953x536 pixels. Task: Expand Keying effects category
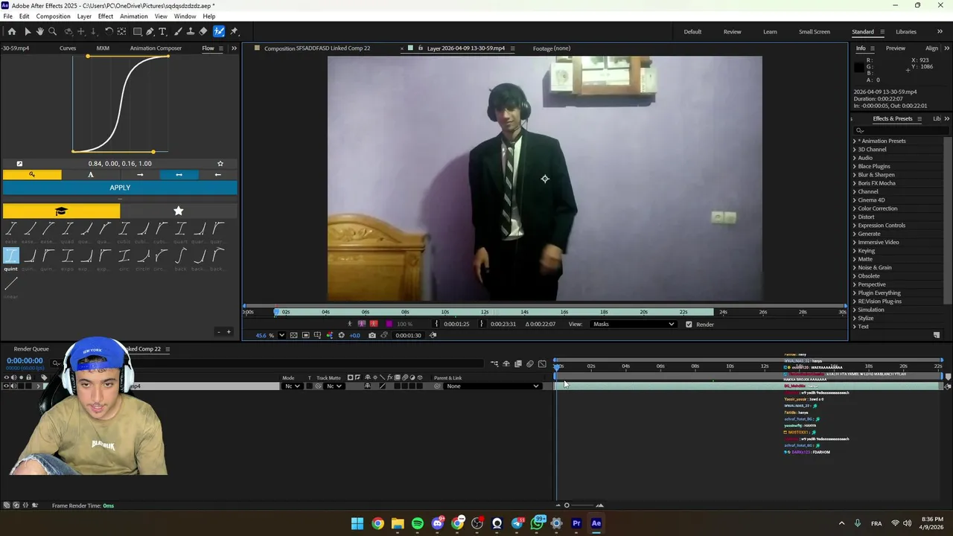(x=854, y=251)
